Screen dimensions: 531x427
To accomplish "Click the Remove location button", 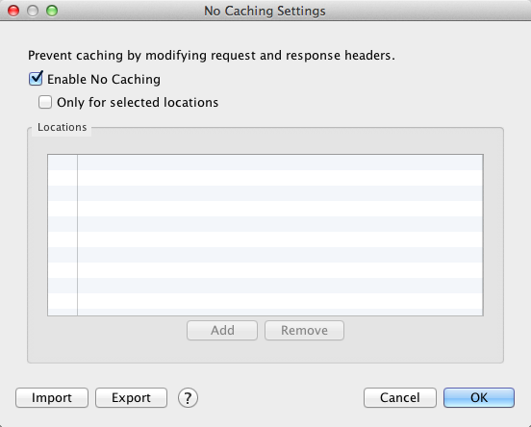I will pyautogui.click(x=304, y=330).
